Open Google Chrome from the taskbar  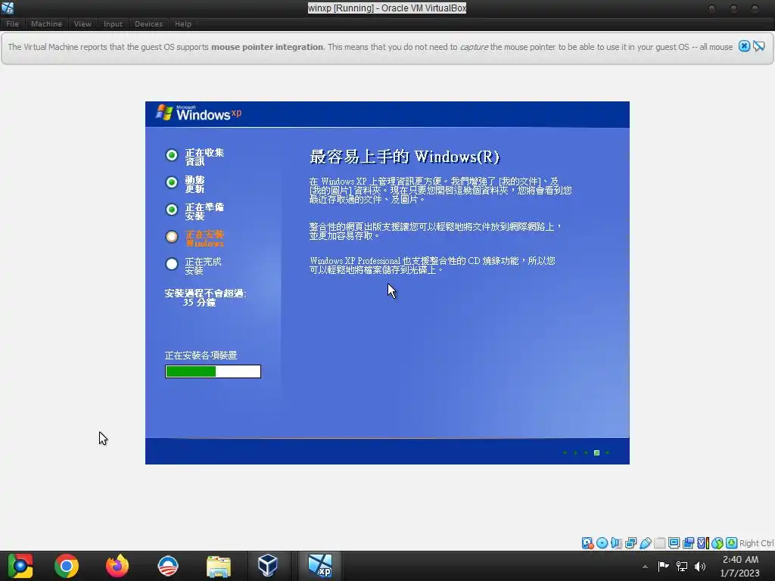(x=67, y=566)
